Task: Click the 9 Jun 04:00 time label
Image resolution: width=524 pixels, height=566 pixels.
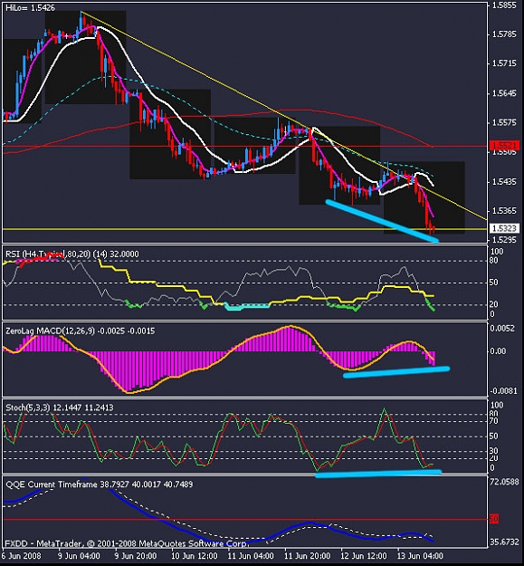Action: 79,556
